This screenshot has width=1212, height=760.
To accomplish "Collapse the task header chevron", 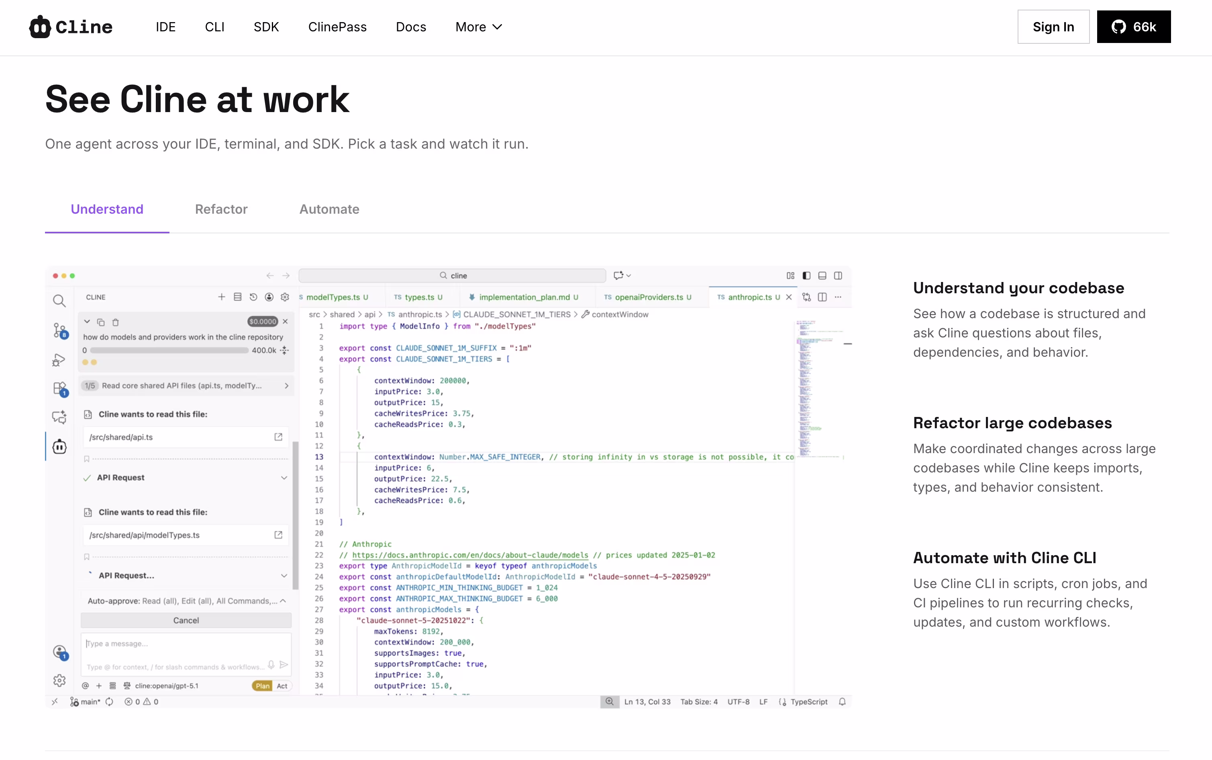I will pos(87,322).
